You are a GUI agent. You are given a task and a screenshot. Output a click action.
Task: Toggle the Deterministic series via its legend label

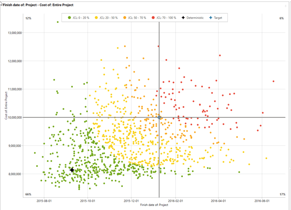(x=195, y=18)
